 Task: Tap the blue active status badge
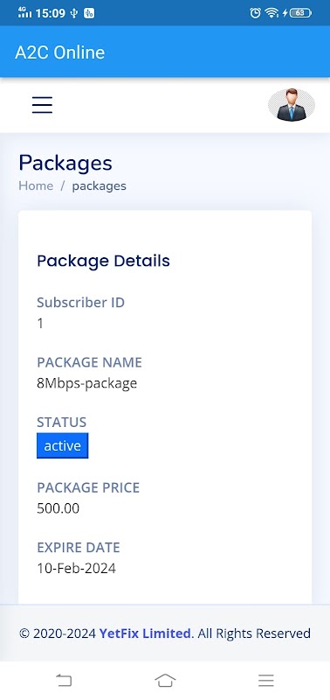(x=62, y=445)
